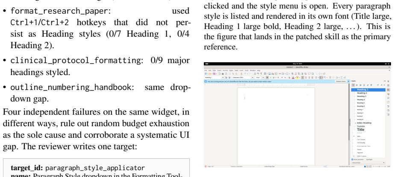Toggle Align Left in formatting toolbar
The width and height of the screenshot is (394, 177).
(x=303, y=78)
